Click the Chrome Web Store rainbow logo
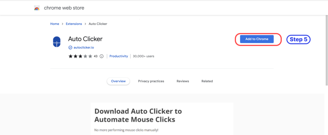Image resolution: width=328 pixels, height=135 pixels. point(37,8)
